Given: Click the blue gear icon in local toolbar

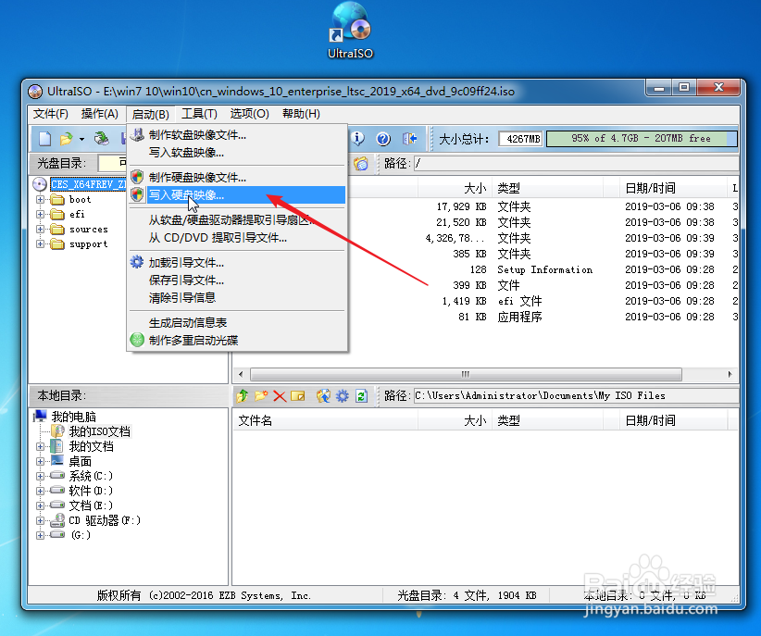Looking at the screenshot, I should pyautogui.click(x=343, y=396).
